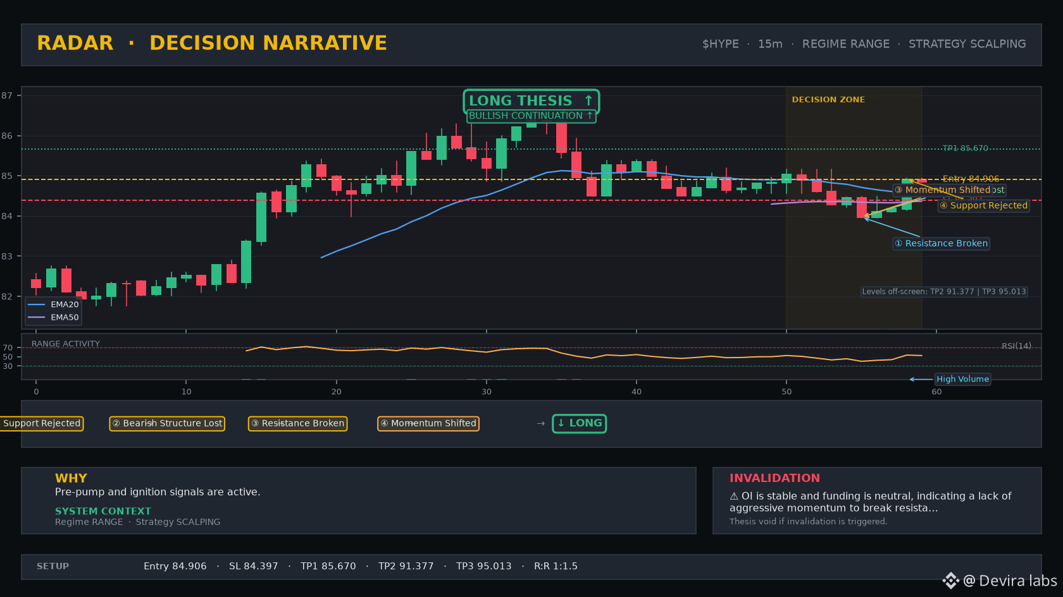Click price axis label 85
Screen dimensions: 1063x597
tap(7, 176)
